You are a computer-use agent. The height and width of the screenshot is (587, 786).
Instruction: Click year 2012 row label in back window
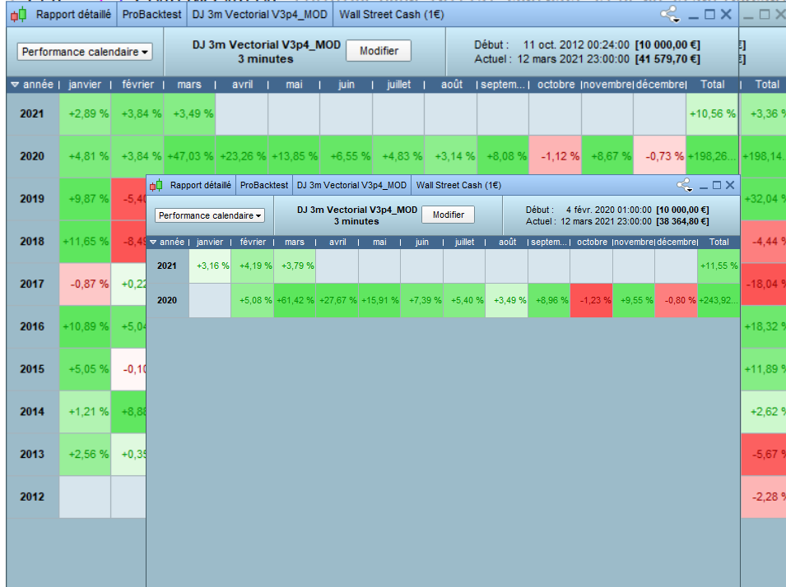32,497
